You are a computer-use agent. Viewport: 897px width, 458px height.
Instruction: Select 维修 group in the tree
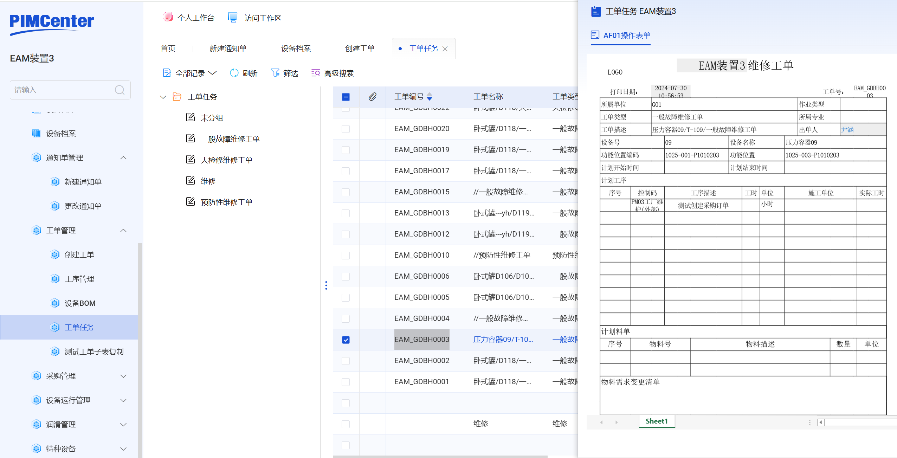pos(208,181)
